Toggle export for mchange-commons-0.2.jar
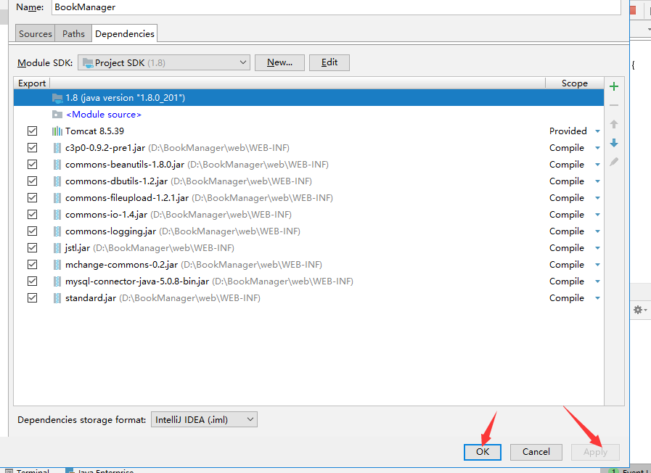Image resolution: width=651 pixels, height=473 pixels. coord(32,264)
